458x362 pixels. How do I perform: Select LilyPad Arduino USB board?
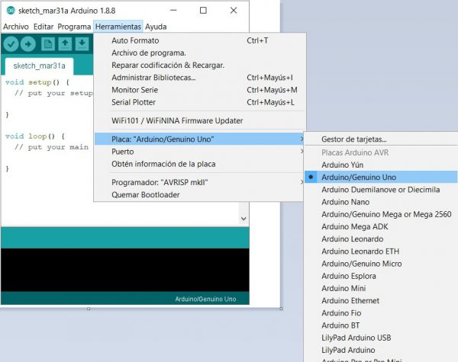381,338
